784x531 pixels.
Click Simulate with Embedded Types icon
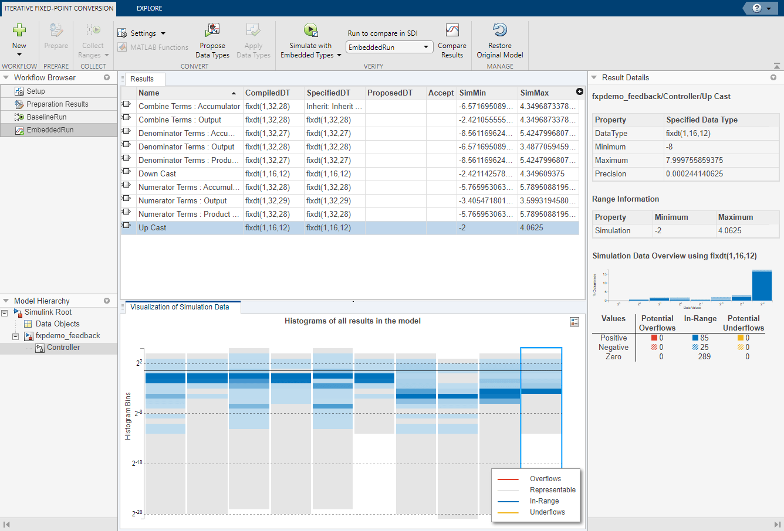pyautogui.click(x=310, y=30)
